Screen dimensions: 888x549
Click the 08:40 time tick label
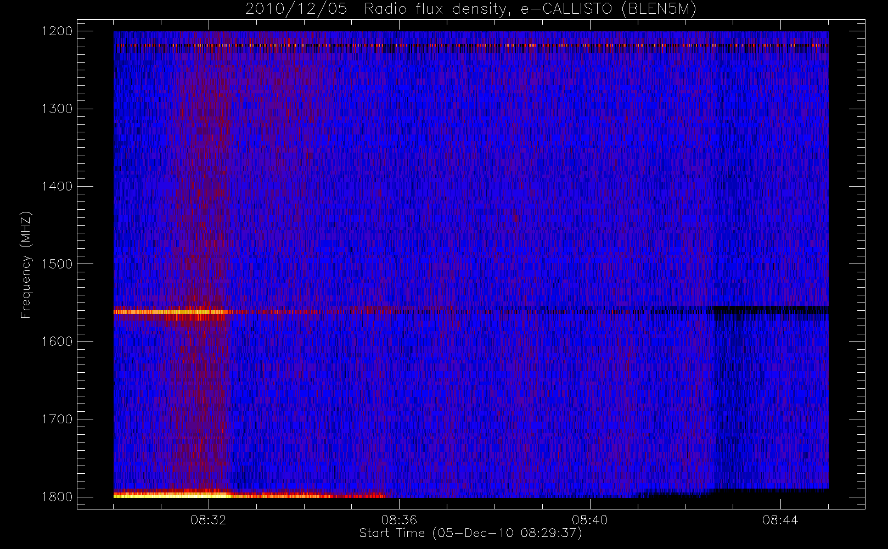(x=589, y=520)
